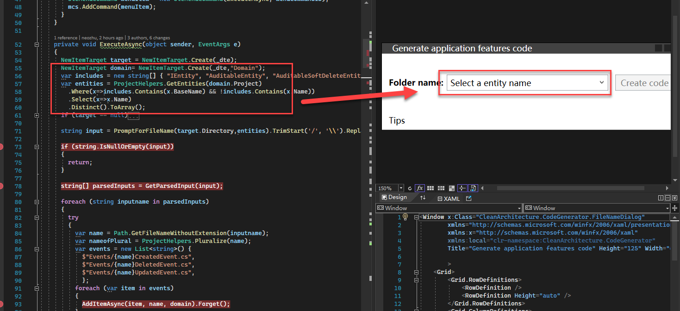680x311 pixels.
Task: Click the swap panes arrows icon
Action: (x=423, y=198)
